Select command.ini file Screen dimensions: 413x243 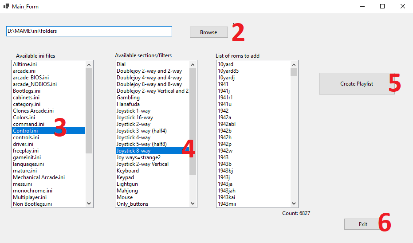click(x=48, y=124)
